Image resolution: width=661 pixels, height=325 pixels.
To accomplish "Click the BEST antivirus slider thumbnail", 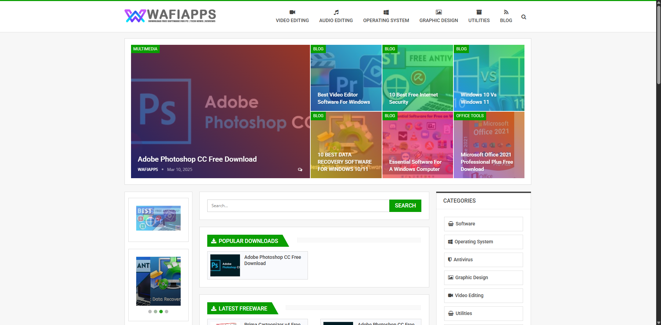I will (158, 218).
